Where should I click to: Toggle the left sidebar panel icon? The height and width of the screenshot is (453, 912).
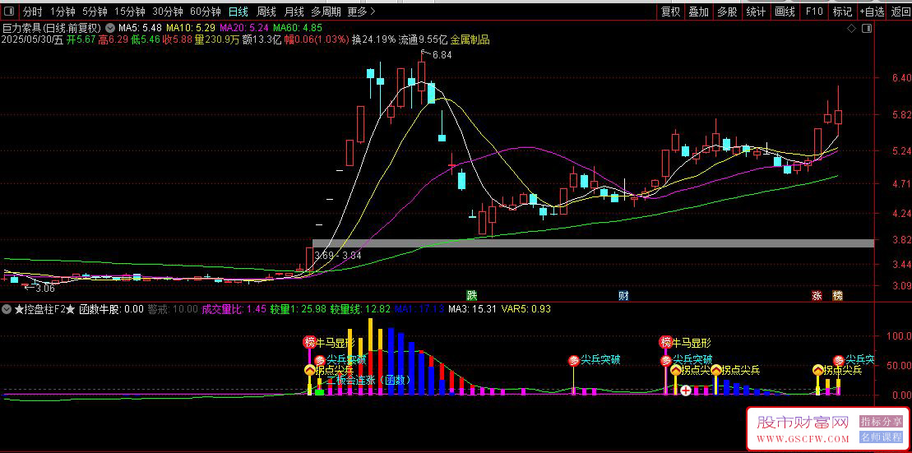[10, 12]
